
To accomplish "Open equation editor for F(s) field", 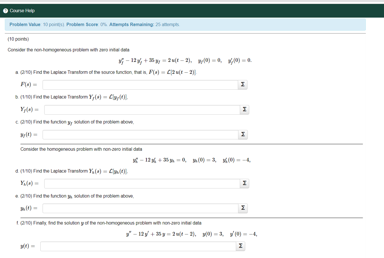I will 243,85.
